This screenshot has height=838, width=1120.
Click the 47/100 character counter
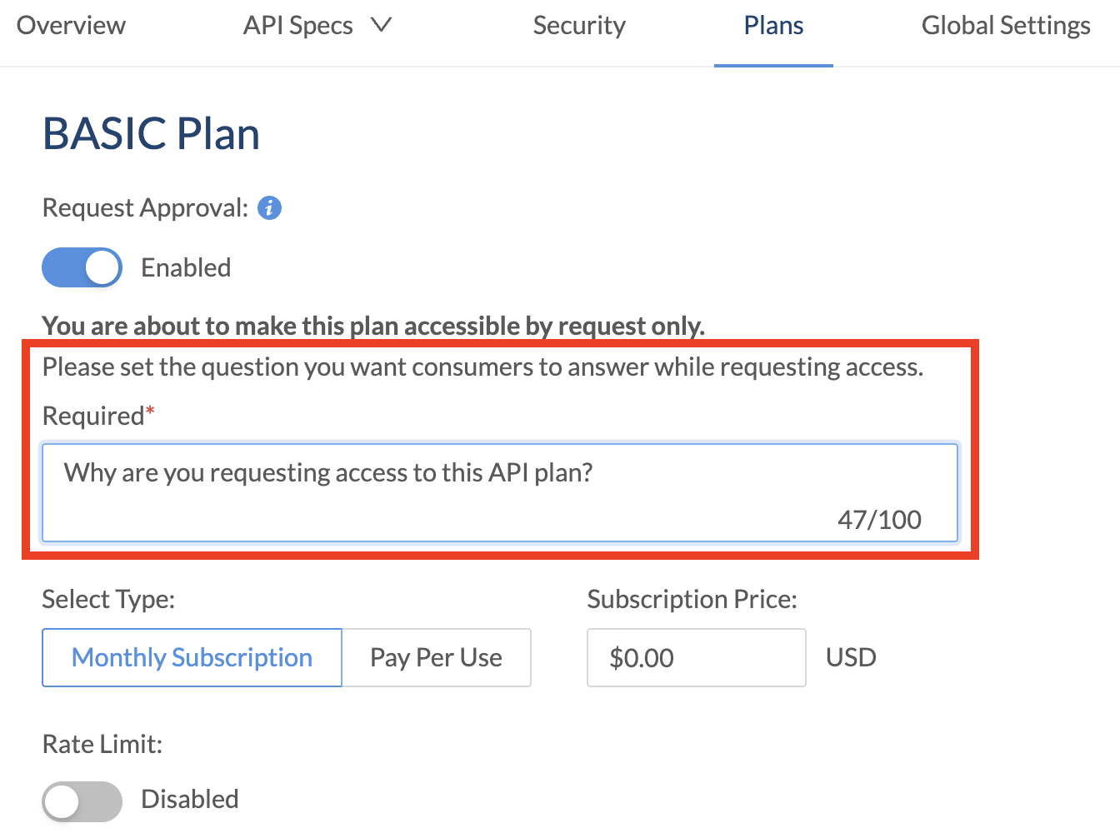pyautogui.click(x=879, y=520)
